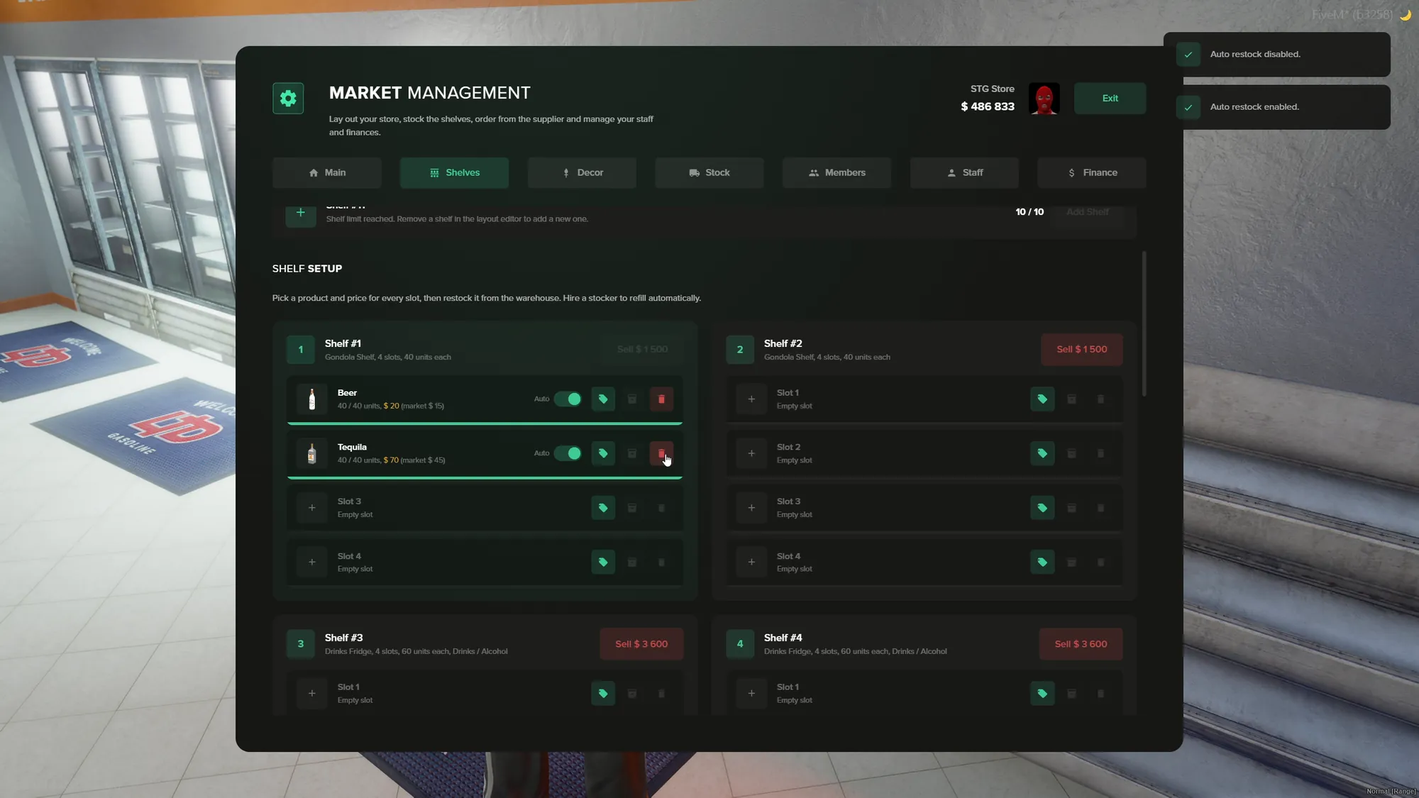Remove Tequila with the red trash icon
Viewport: 1419px width, 798px height.
pos(661,453)
